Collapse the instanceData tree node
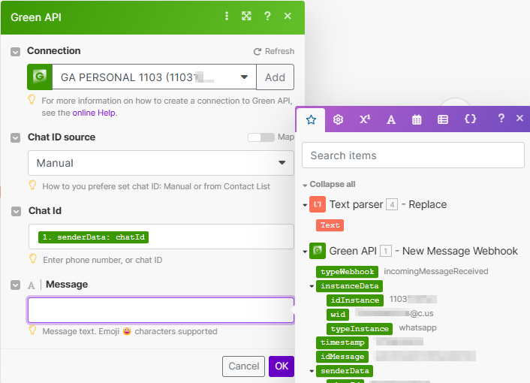Viewport: 530px width, 383px height. (312, 286)
